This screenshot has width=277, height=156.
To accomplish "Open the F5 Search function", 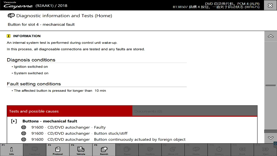I will tap(104, 150).
